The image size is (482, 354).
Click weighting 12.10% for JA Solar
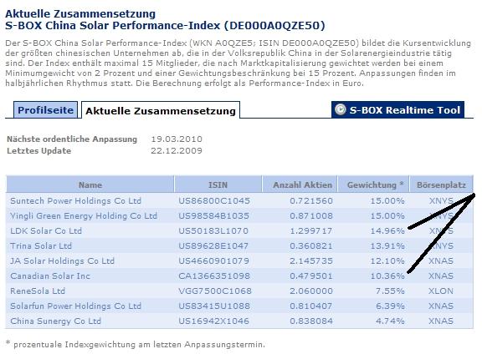387,260
